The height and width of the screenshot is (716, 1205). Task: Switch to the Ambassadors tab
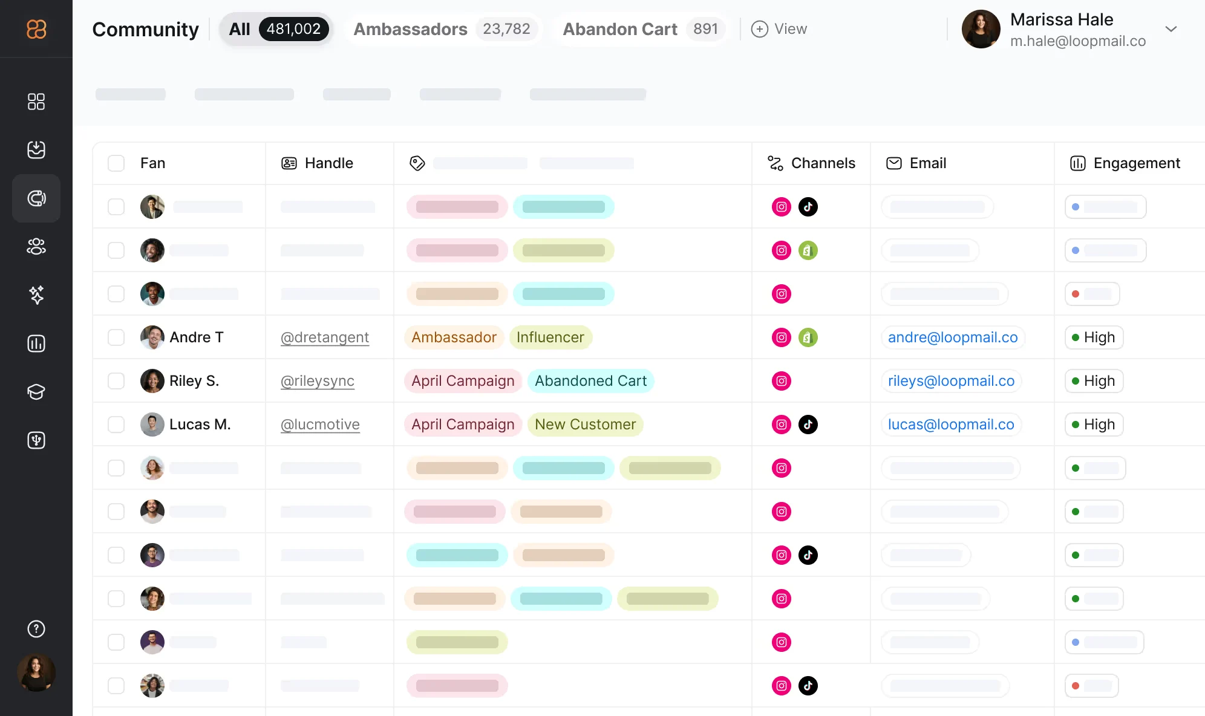point(443,29)
